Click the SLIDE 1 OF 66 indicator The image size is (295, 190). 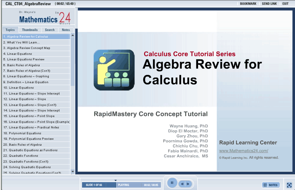tap(94, 185)
